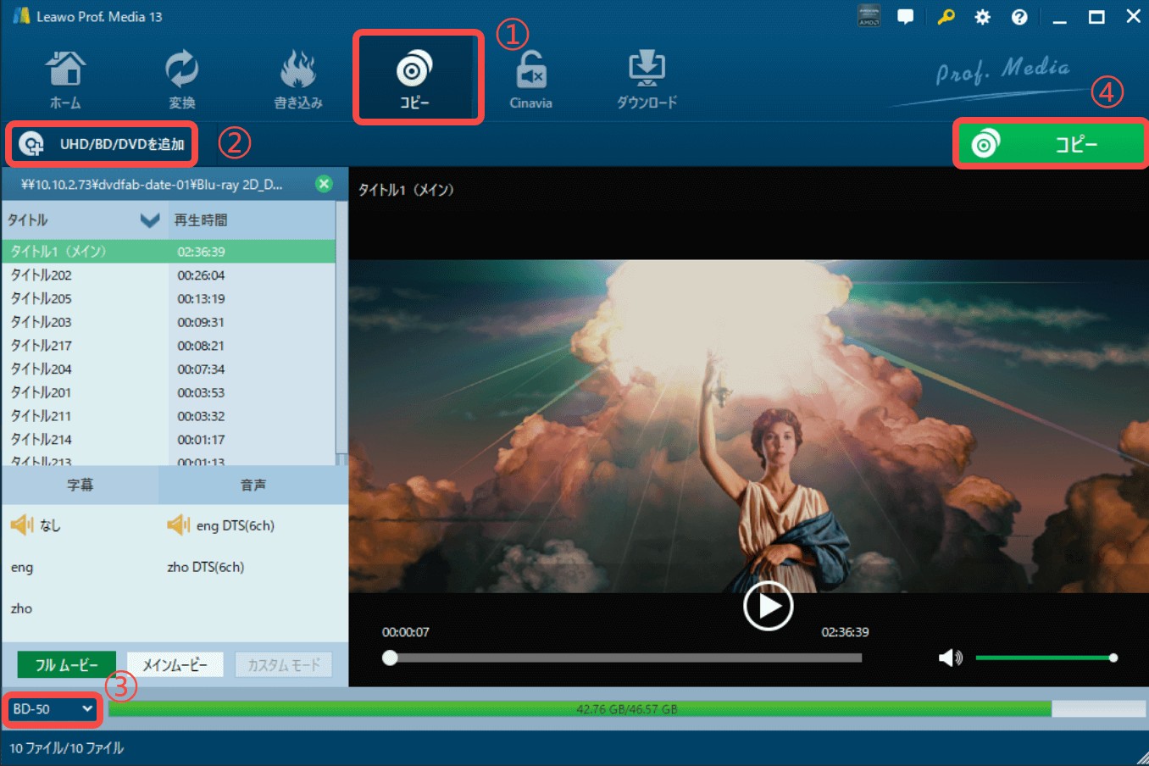Image resolution: width=1149 pixels, height=766 pixels.
Task: Mute the preview with the speaker icon
Action: pos(951,658)
